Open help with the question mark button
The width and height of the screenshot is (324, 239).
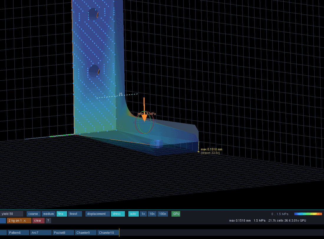[48, 220]
